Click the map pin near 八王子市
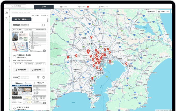Screen dimensions: 176x111 (68, 57)
